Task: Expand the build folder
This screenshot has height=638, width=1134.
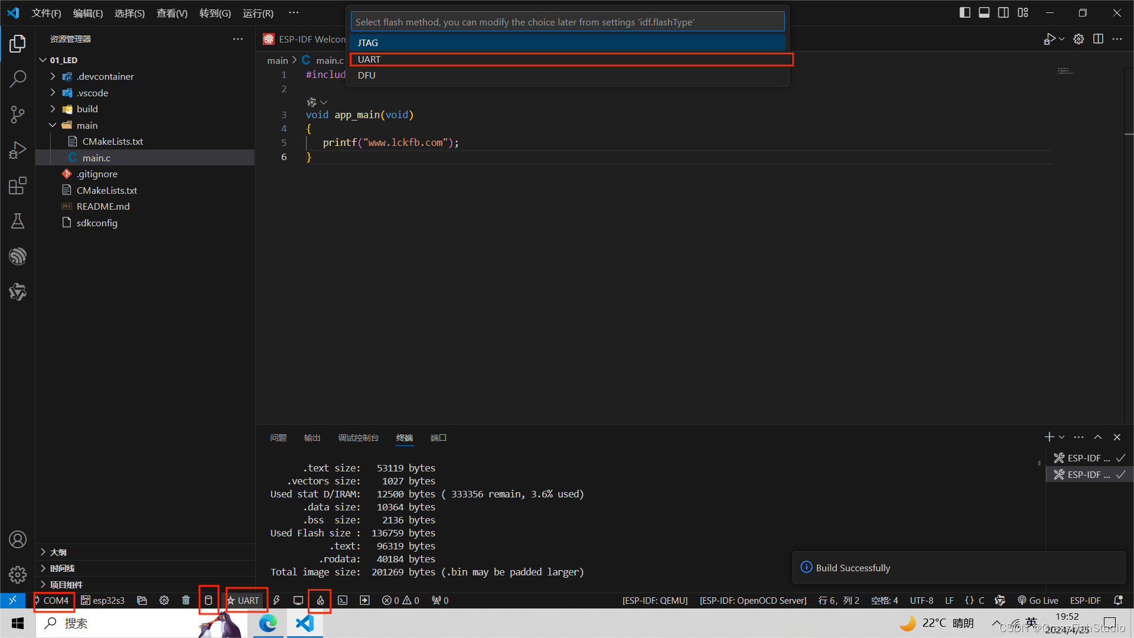Action: point(87,109)
